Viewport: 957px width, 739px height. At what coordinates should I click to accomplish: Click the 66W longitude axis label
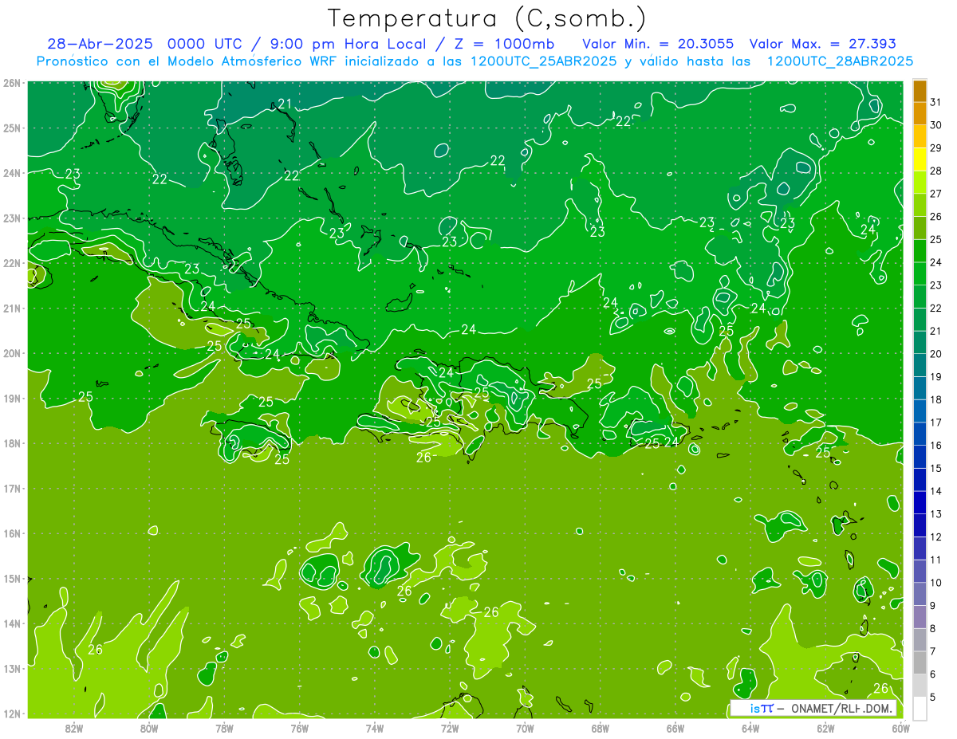pyautogui.click(x=675, y=728)
